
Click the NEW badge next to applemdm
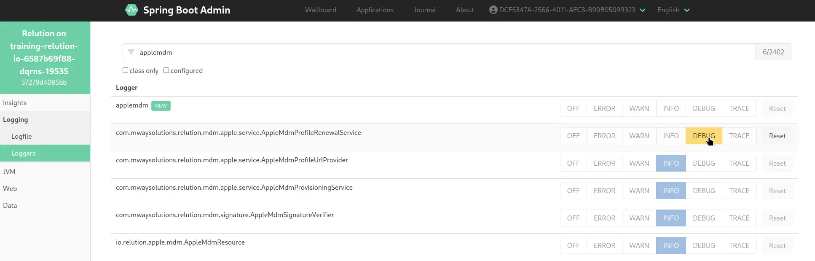(x=161, y=106)
